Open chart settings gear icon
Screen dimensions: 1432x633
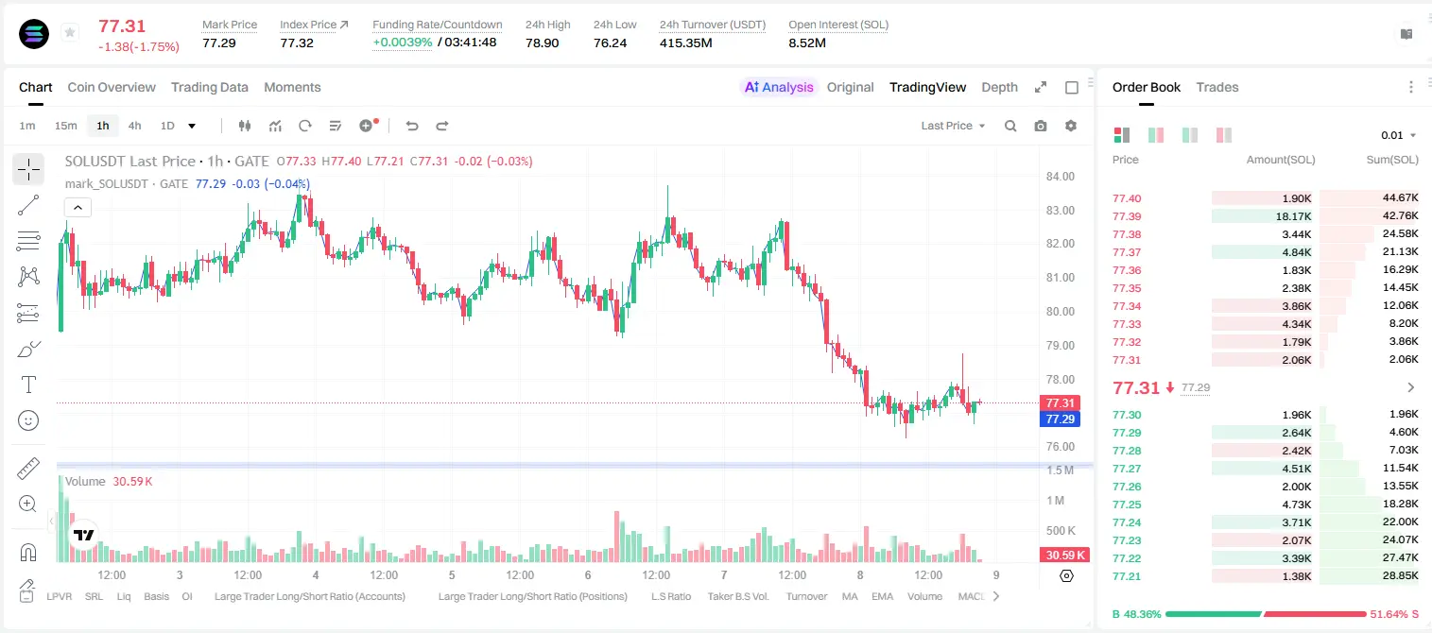click(x=1071, y=126)
